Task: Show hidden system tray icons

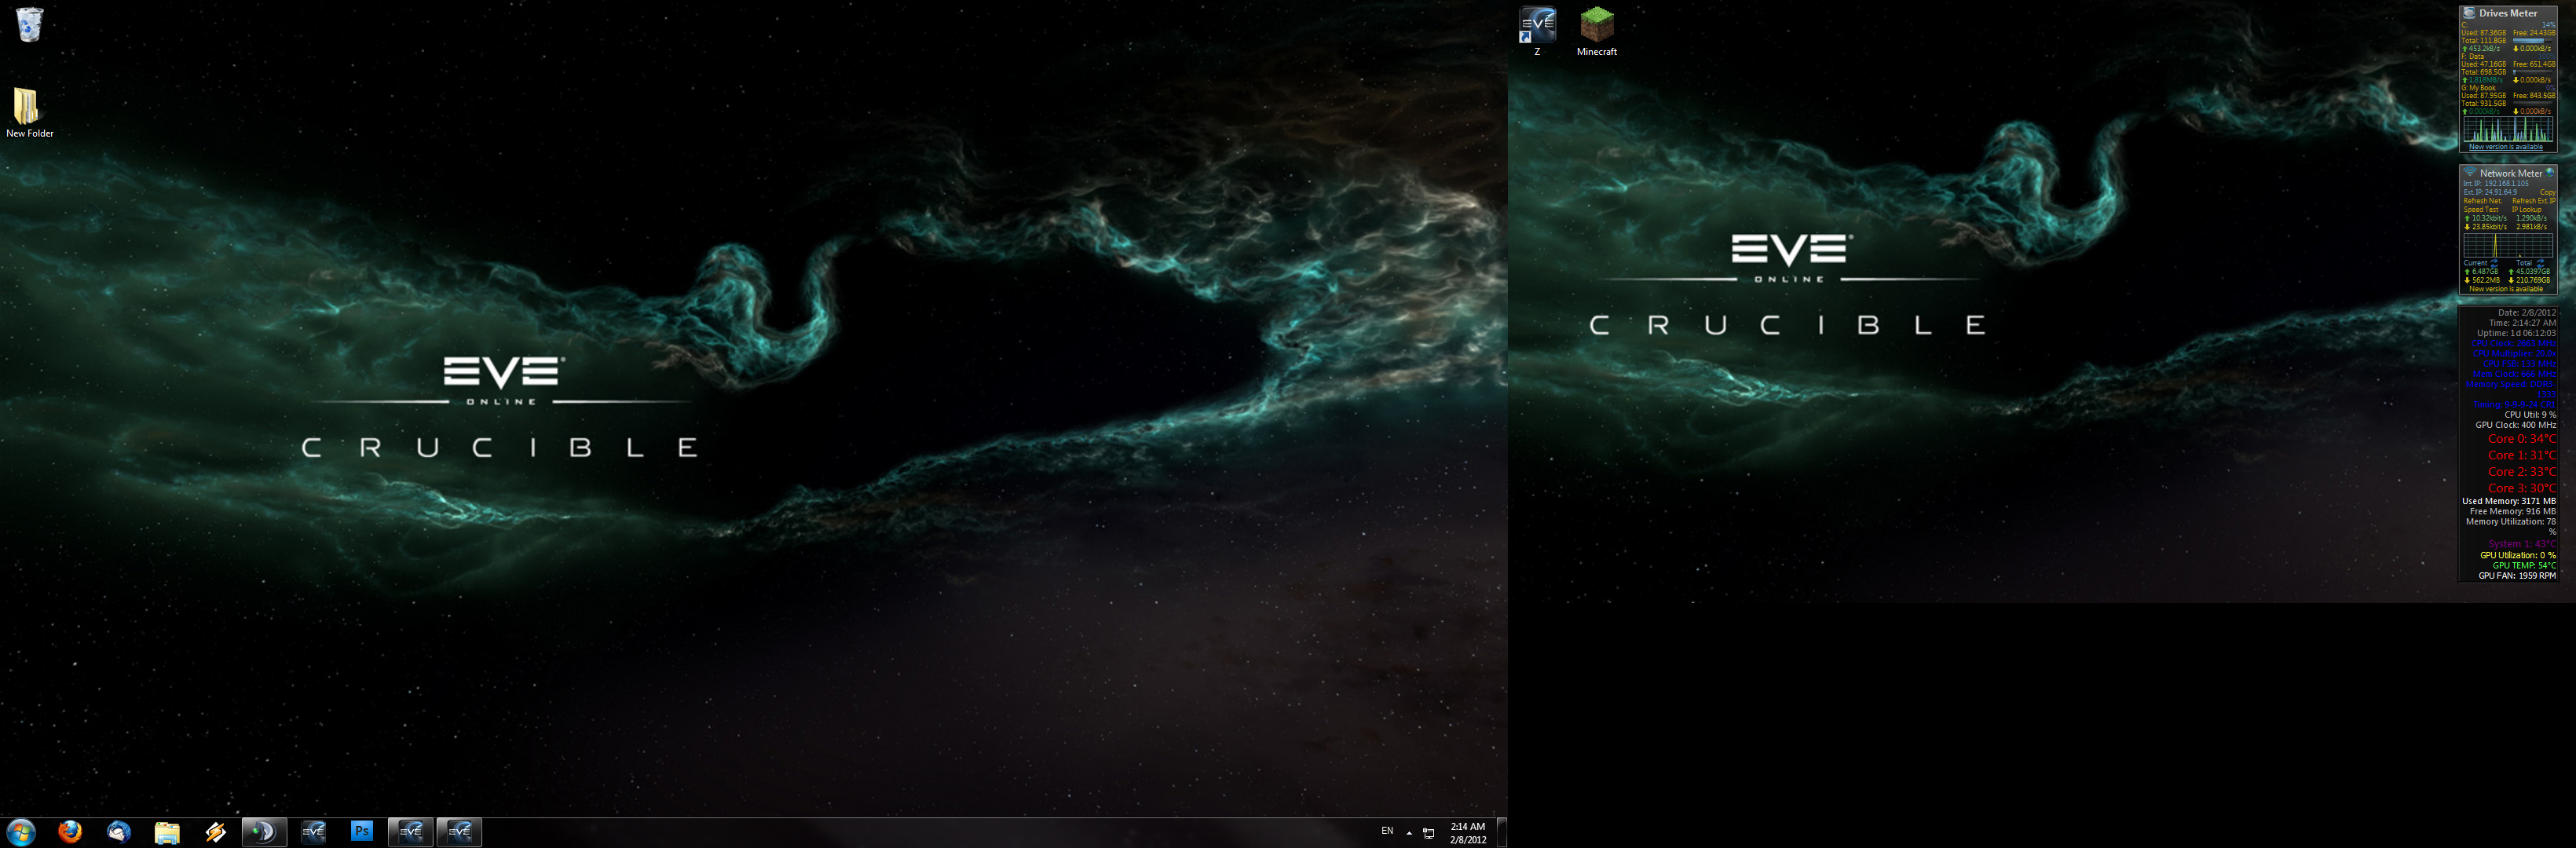Action: click(x=1409, y=832)
